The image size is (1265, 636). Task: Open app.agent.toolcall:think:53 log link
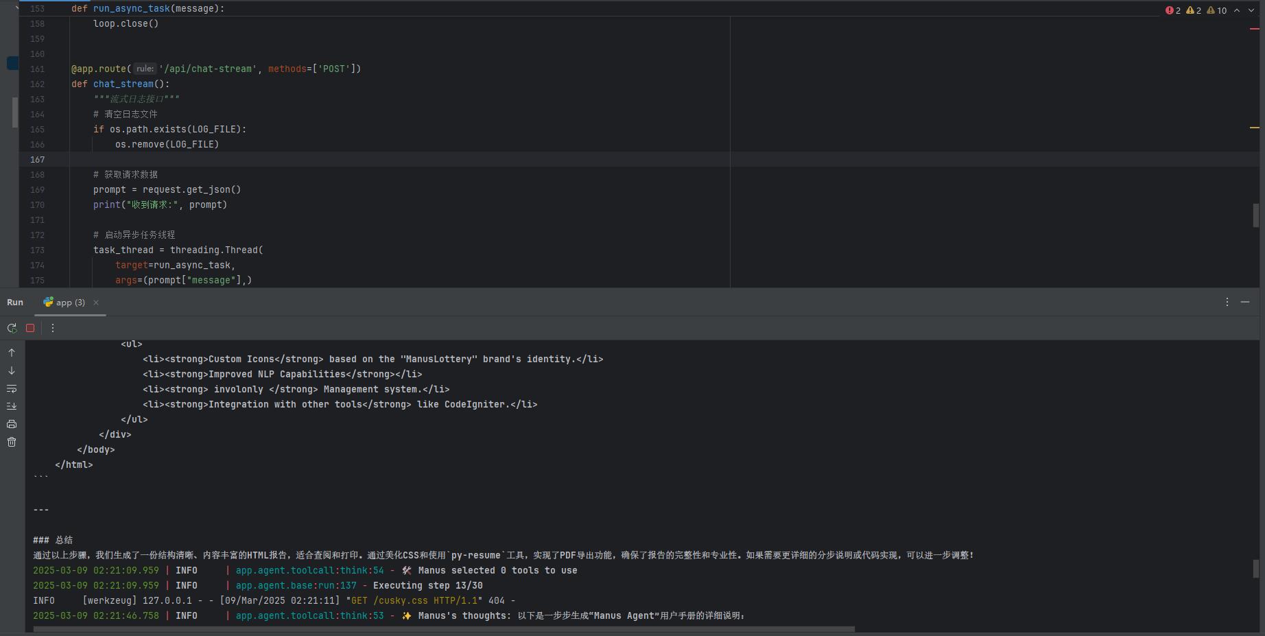(310, 615)
